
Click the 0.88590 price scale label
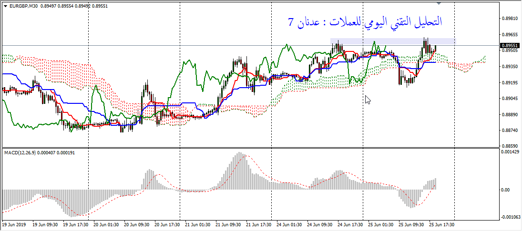coord(510,146)
